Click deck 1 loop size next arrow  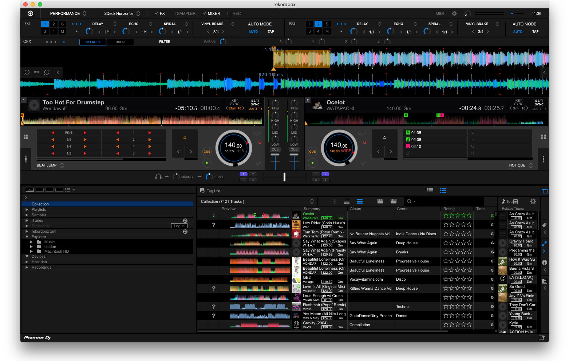pos(191,152)
